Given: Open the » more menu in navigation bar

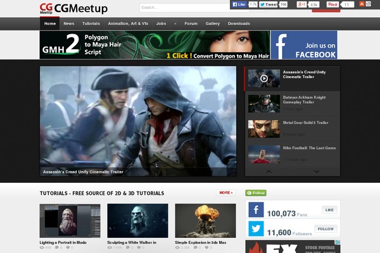Looking at the screenshot, I should (175, 24).
